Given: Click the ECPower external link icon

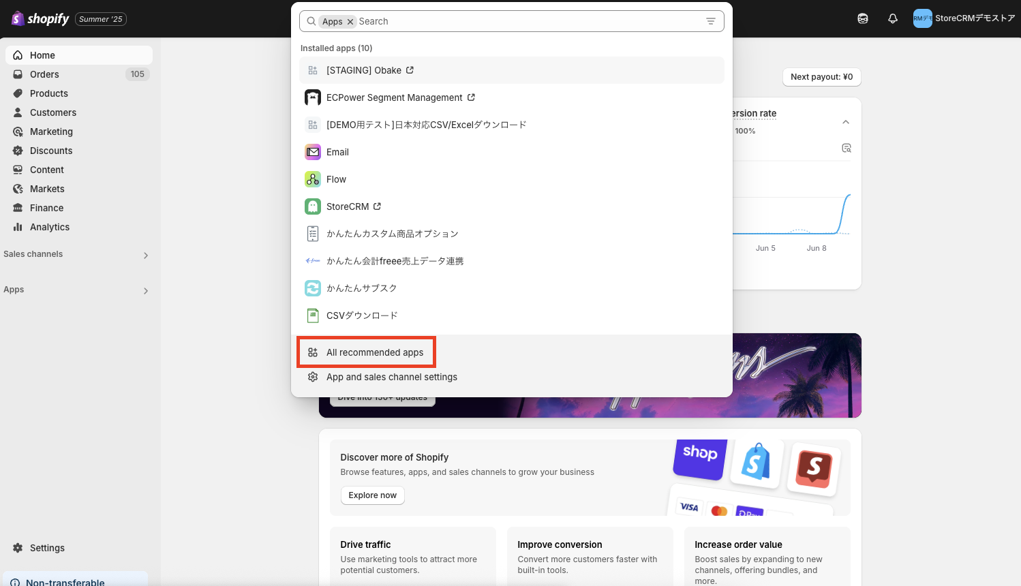Looking at the screenshot, I should (471, 97).
